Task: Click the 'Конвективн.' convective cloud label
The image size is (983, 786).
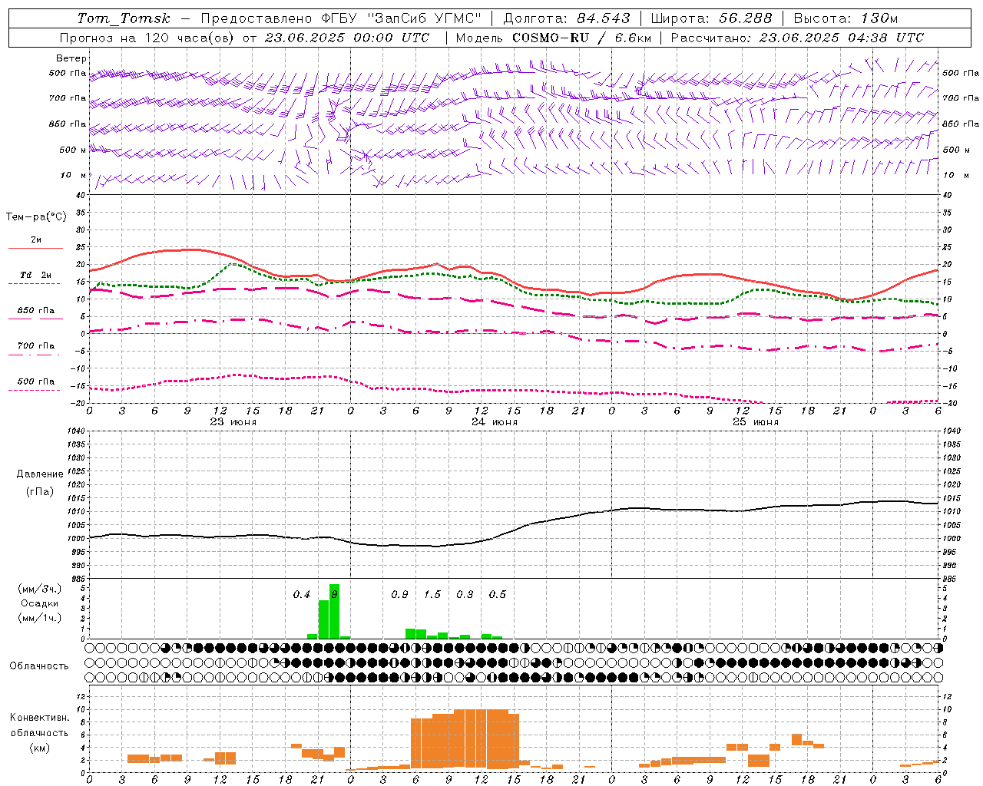Action: pos(39,718)
